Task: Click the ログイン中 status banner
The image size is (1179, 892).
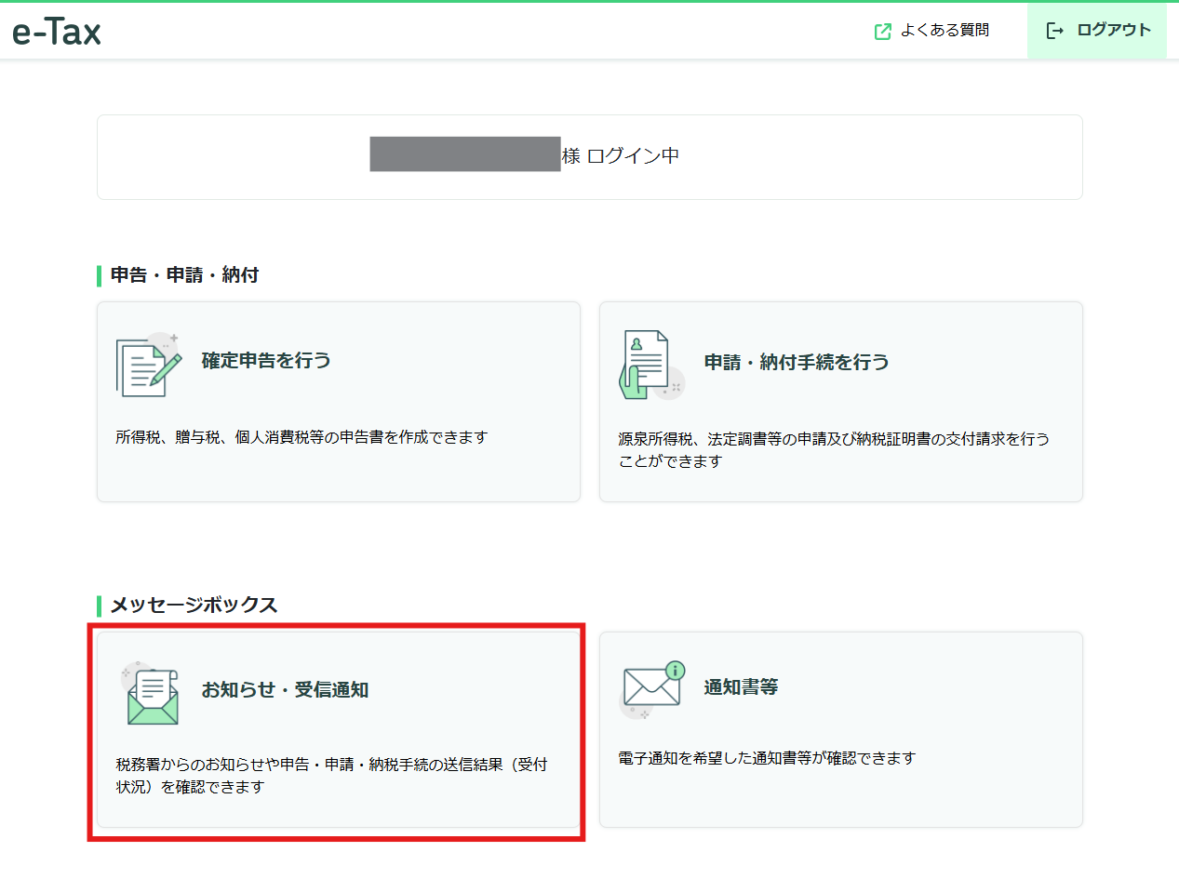Action: coord(589,155)
